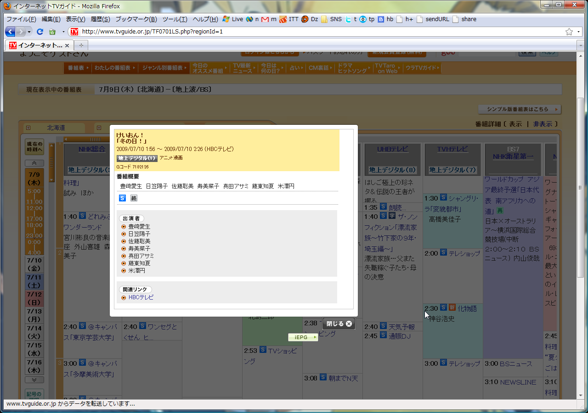Screen dimensions: 588x413
Task: Click the double down-arrow below the date list
Action: point(34,380)
